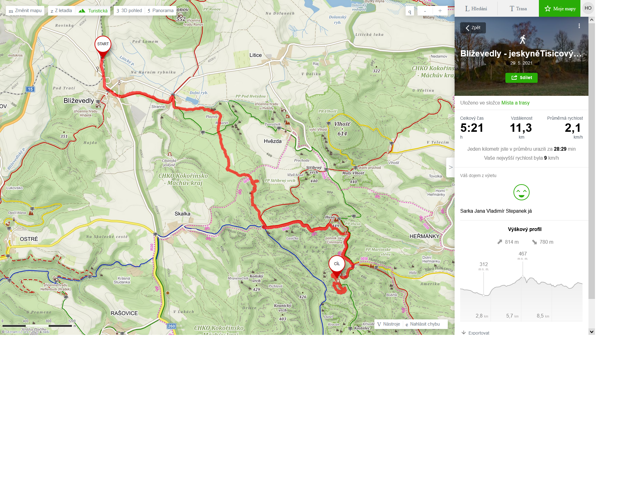Click the 467 m peak on elevation profile
The height and width of the screenshot is (480, 621).
click(x=523, y=277)
